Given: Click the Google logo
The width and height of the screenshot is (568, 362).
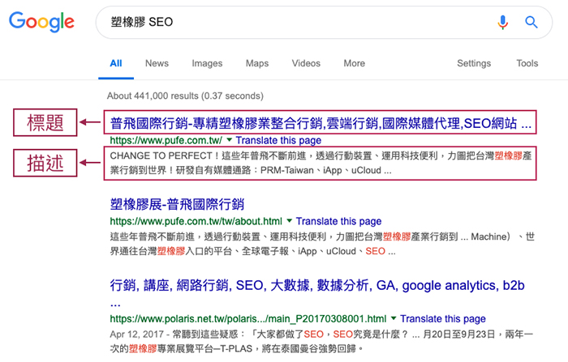Looking at the screenshot, I should pyautogui.click(x=41, y=22).
